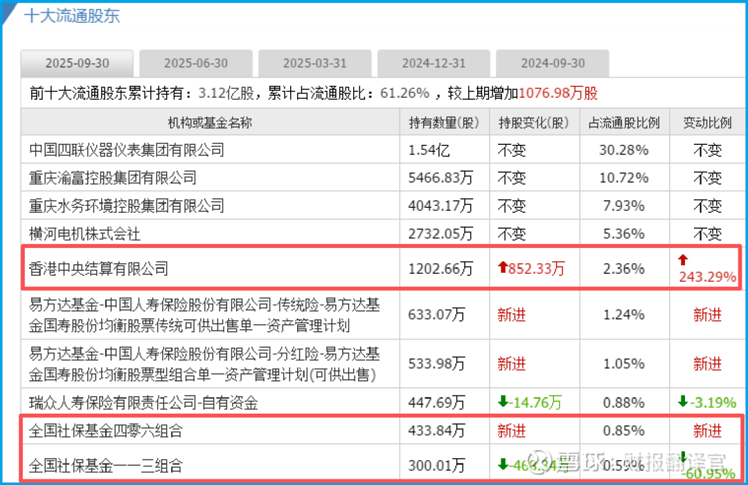Click the 5466.83万 holding value
748x485 pixels.
[x=440, y=177]
